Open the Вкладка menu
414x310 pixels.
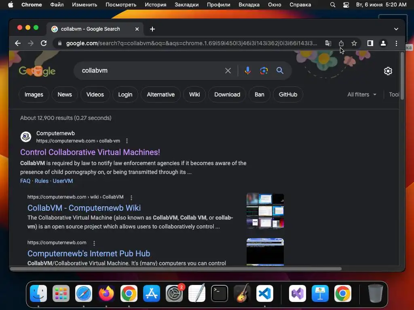coord(249,5)
